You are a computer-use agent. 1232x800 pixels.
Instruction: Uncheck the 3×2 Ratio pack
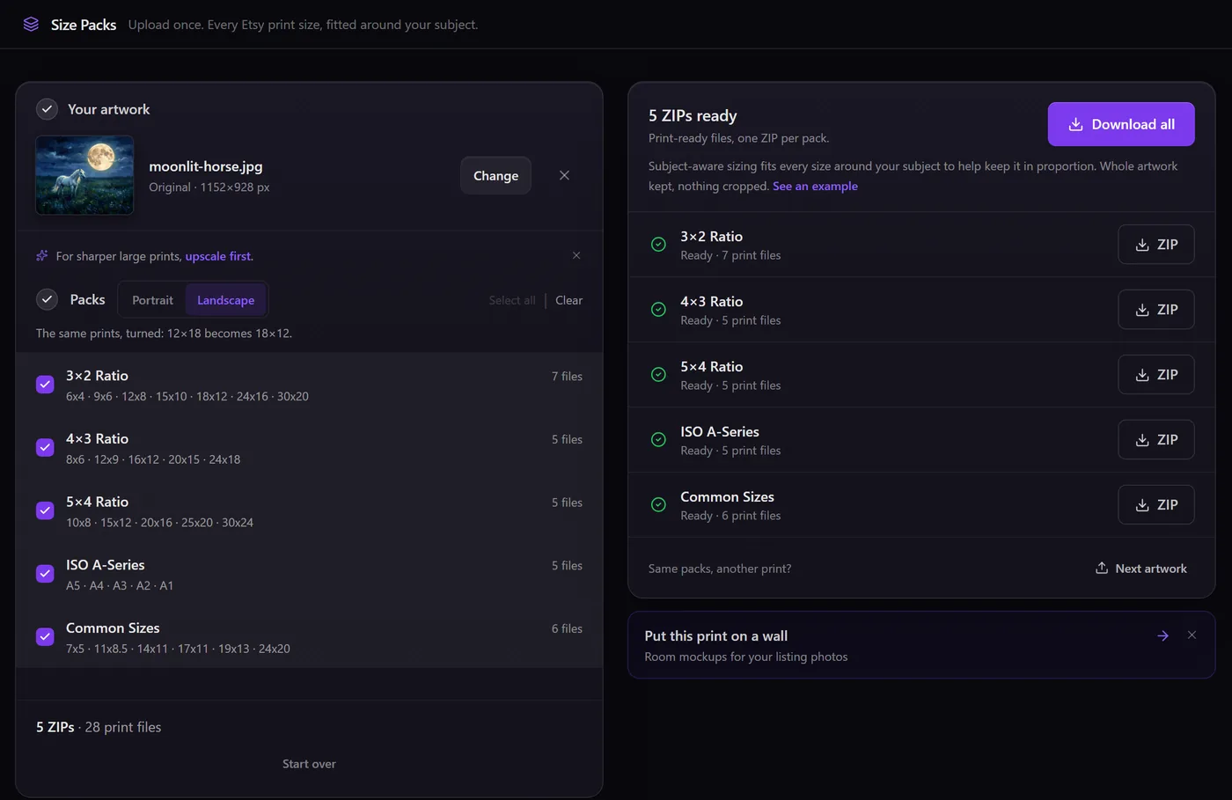45,385
